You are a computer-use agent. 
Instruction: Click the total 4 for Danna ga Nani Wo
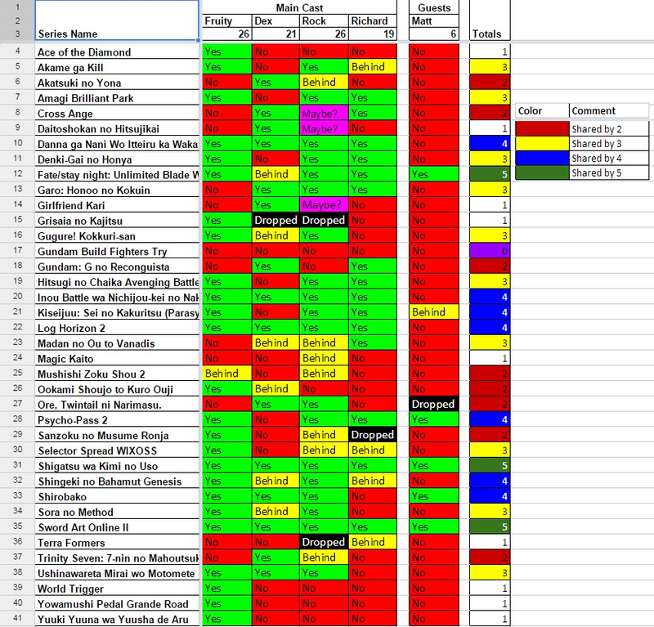coord(490,144)
